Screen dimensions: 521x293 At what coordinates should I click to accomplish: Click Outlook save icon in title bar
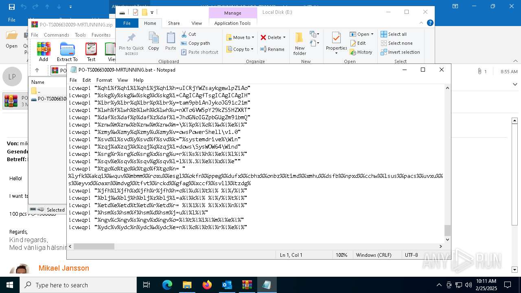(11, 7)
